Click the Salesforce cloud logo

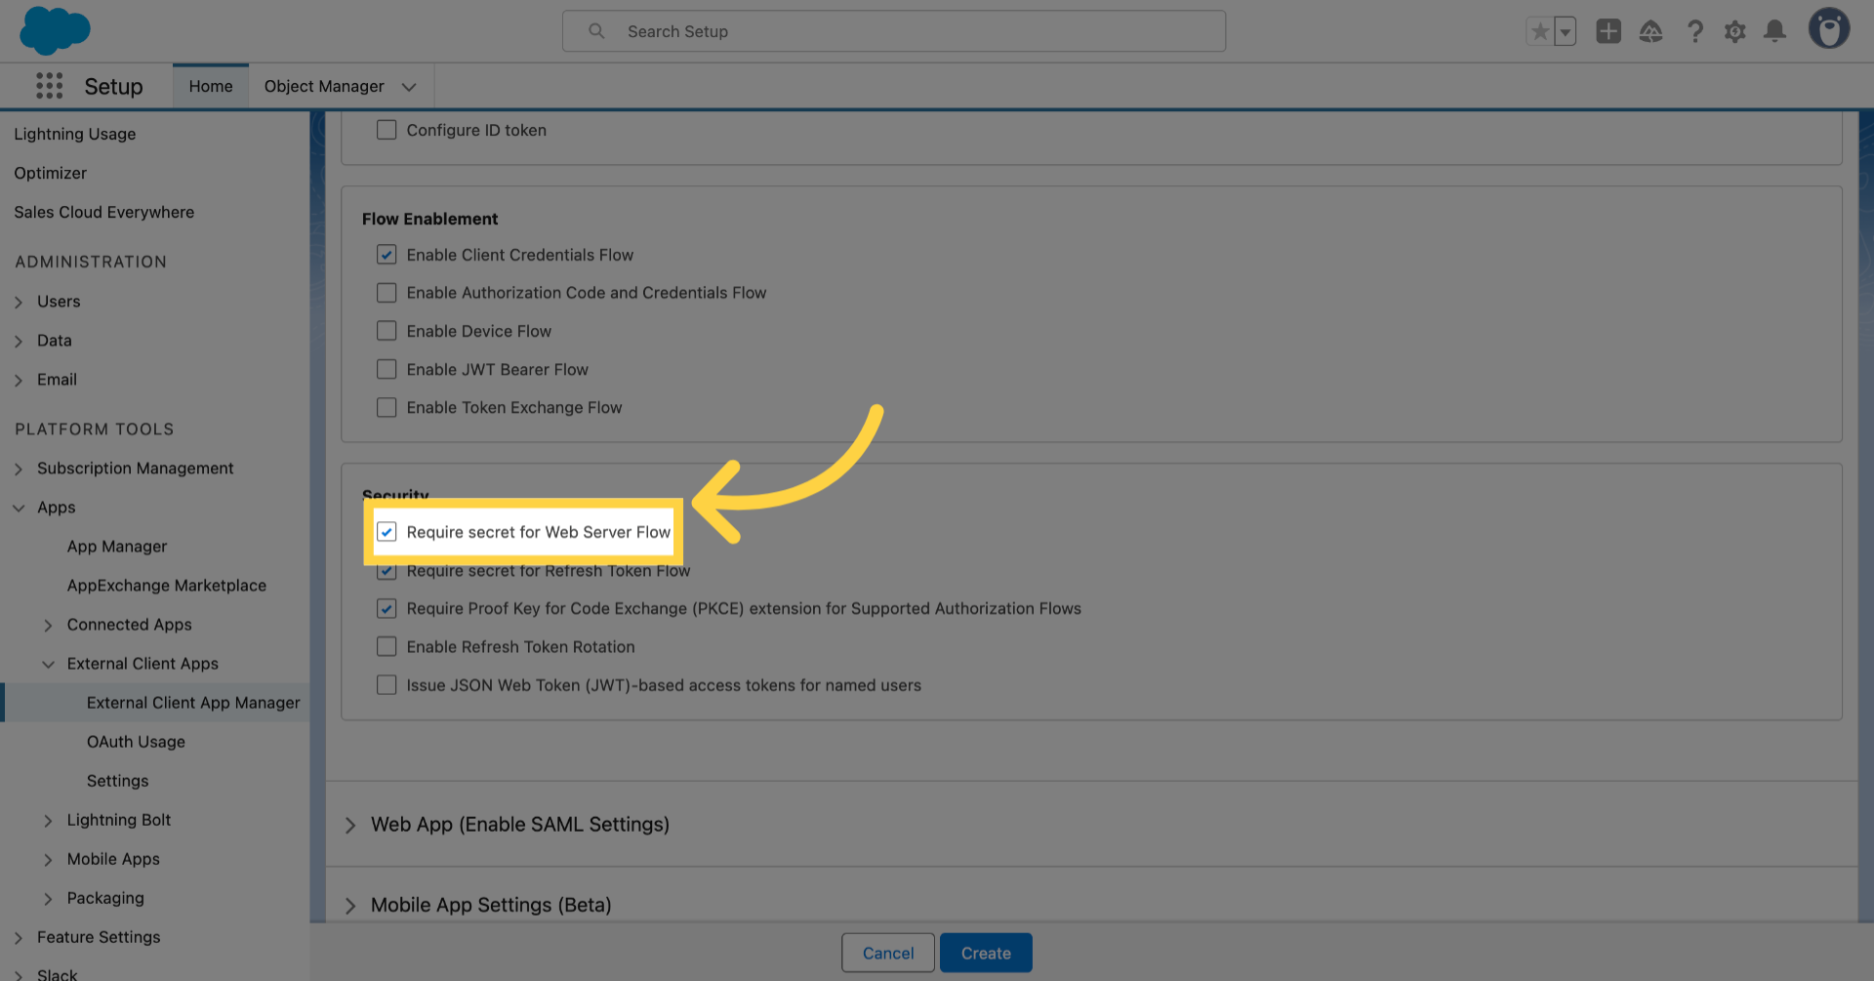click(55, 30)
